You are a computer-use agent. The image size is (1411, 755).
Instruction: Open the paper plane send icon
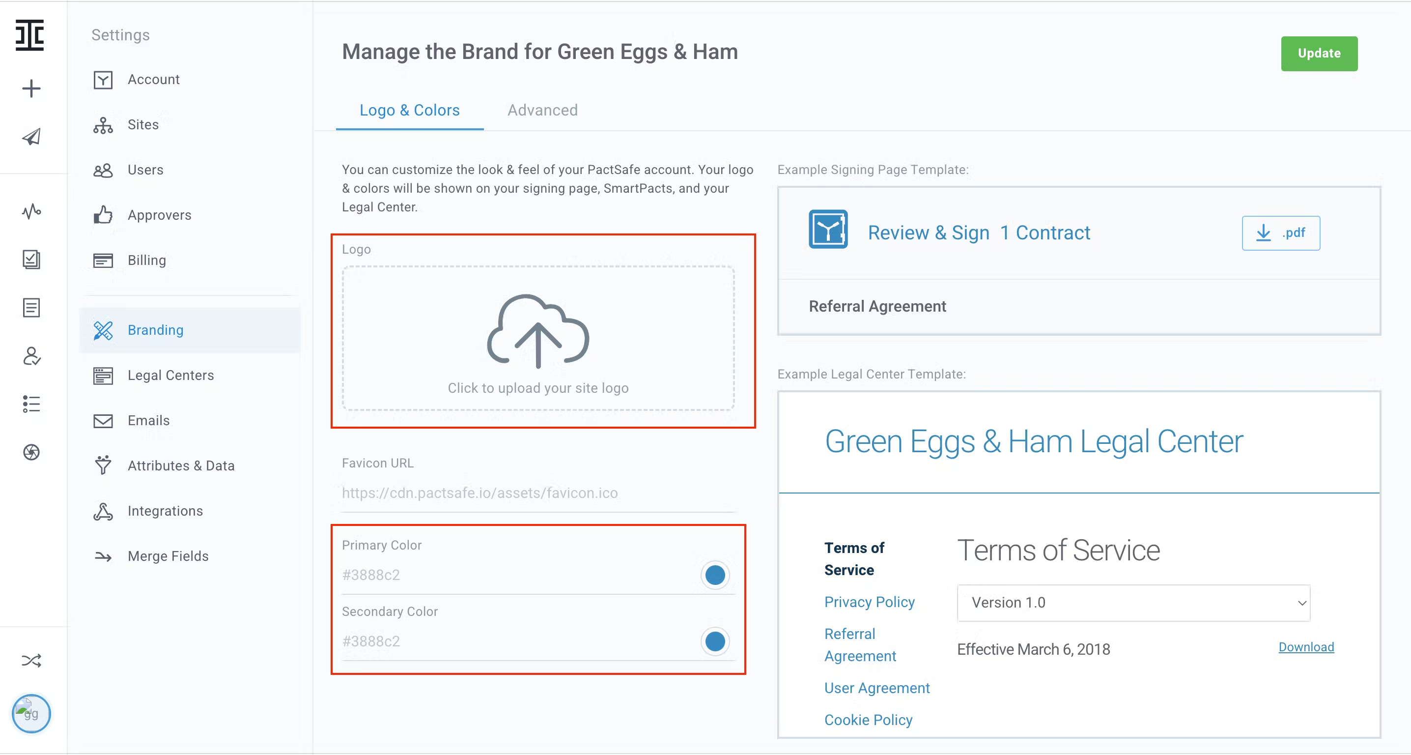(x=31, y=137)
